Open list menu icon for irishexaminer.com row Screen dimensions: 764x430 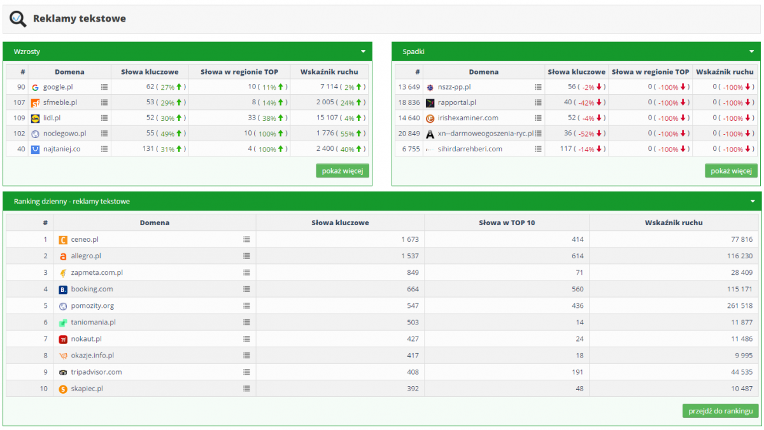(x=538, y=118)
